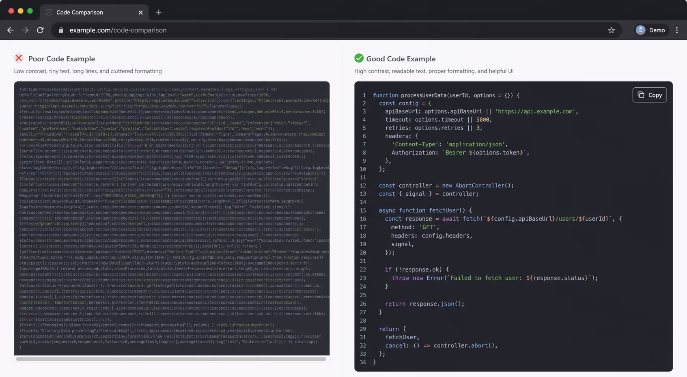Click the red X poor-code icon

(19, 58)
